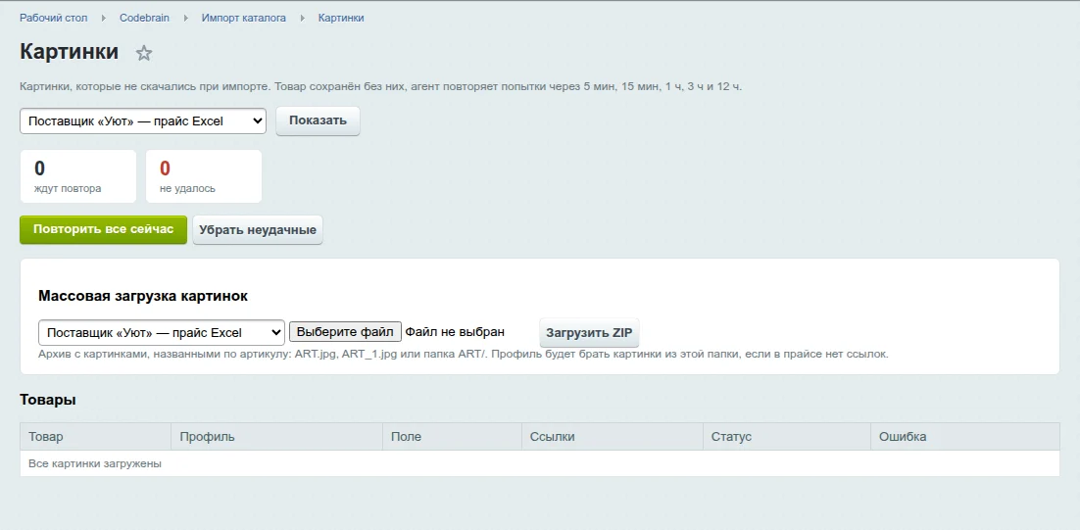Click the Профиль column header
The width and height of the screenshot is (1080, 530).
point(277,436)
